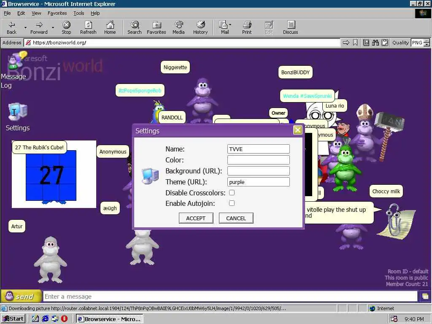The width and height of the screenshot is (432, 324).
Task: Click the clipboard icon near Quality
Action: pyautogui.click(x=385, y=43)
